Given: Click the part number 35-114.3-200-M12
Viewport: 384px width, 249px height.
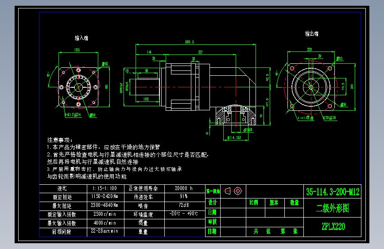Looking at the screenshot, I should click(x=333, y=192).
